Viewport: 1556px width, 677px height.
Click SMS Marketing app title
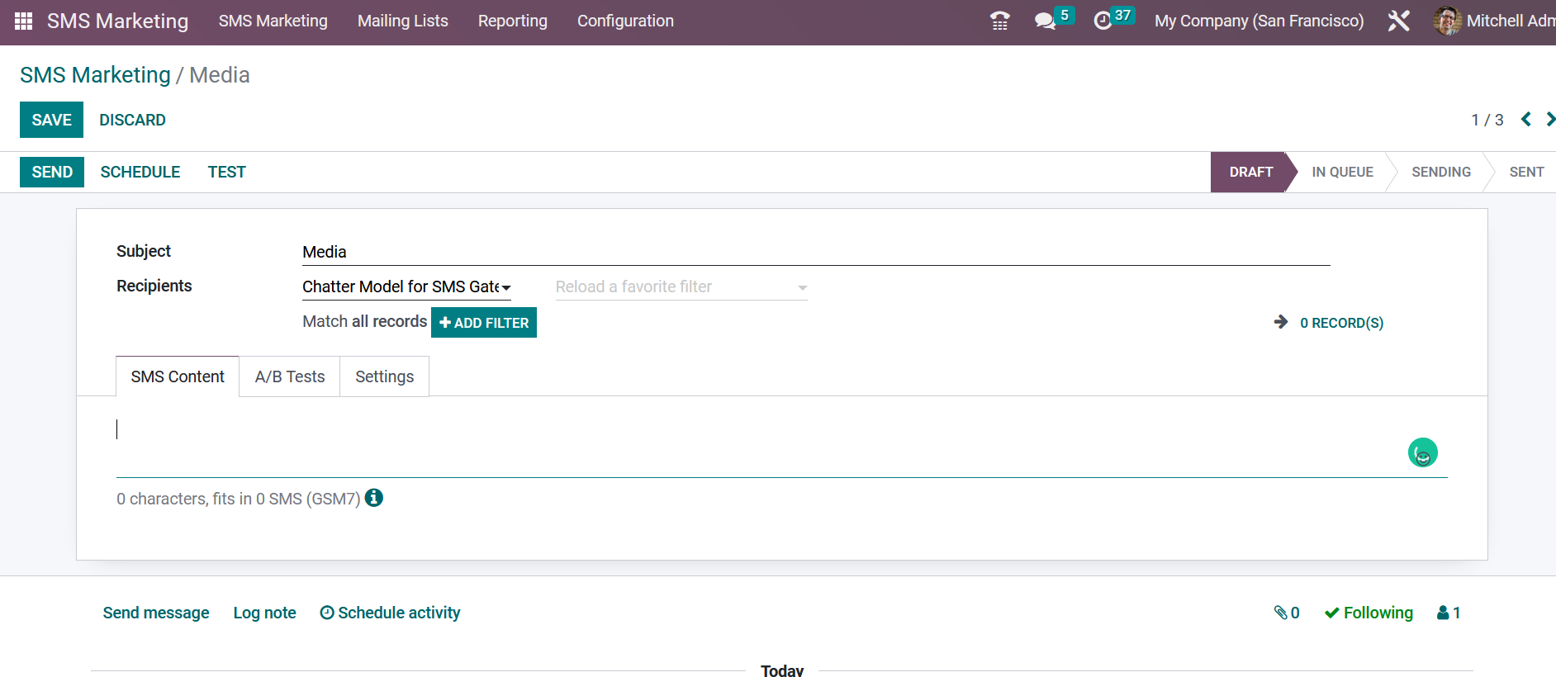click(117, 21)
